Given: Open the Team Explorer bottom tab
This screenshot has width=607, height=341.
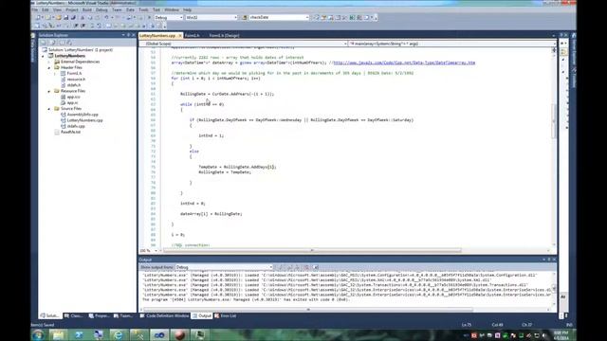Looking at the screenshot, I should (123, 315).
